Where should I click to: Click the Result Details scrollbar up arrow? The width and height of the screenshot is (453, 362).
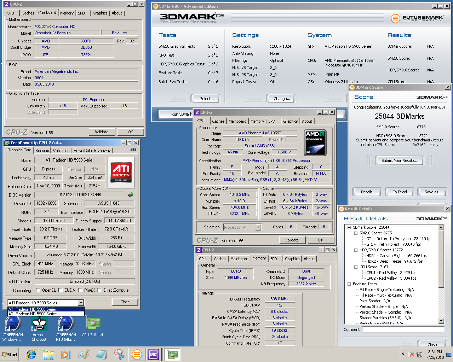point(441,227)
